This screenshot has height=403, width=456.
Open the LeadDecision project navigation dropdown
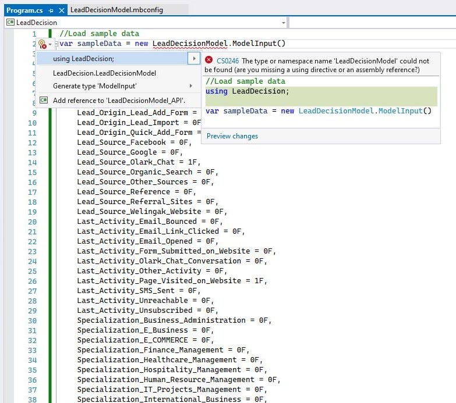(x=283, y=23)
